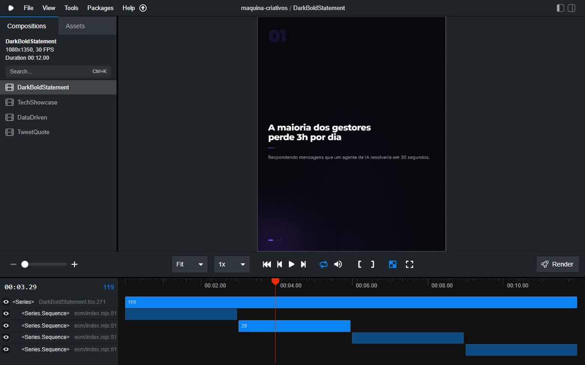Open second sequence's esm/index.mjs:81 source link
Viewport: 585px width, 365px height.
(96, 326)
